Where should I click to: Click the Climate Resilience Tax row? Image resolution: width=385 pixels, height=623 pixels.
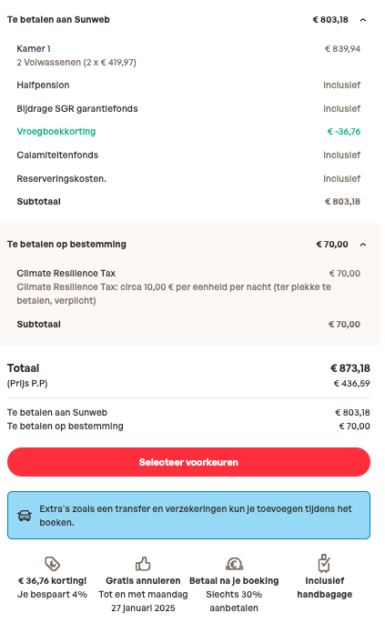(188, 286)
